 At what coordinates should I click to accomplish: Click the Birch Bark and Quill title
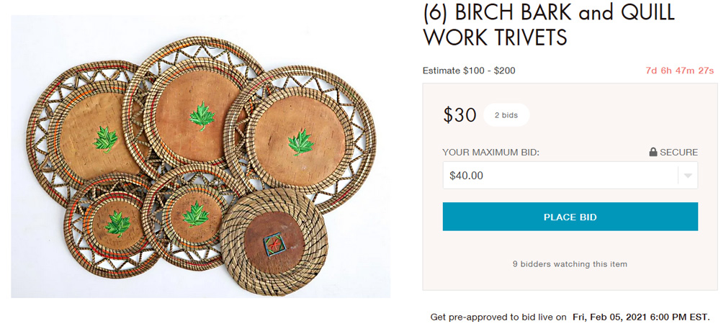[549, 24]
